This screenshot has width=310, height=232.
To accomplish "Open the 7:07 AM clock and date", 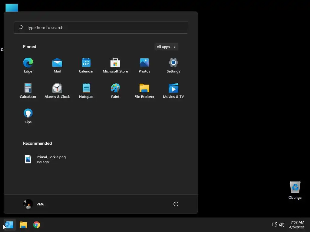I will click(x=297, y=225).
